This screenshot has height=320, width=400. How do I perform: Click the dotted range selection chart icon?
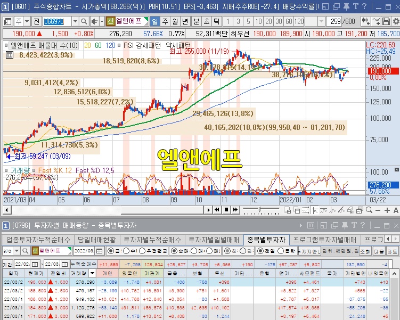pyautogui.click(x=305, y=210)
